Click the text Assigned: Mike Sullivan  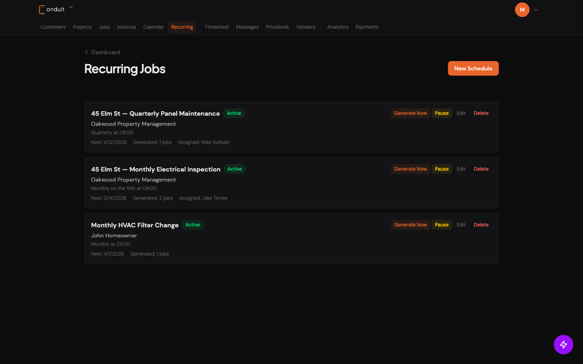coord(204,142)
